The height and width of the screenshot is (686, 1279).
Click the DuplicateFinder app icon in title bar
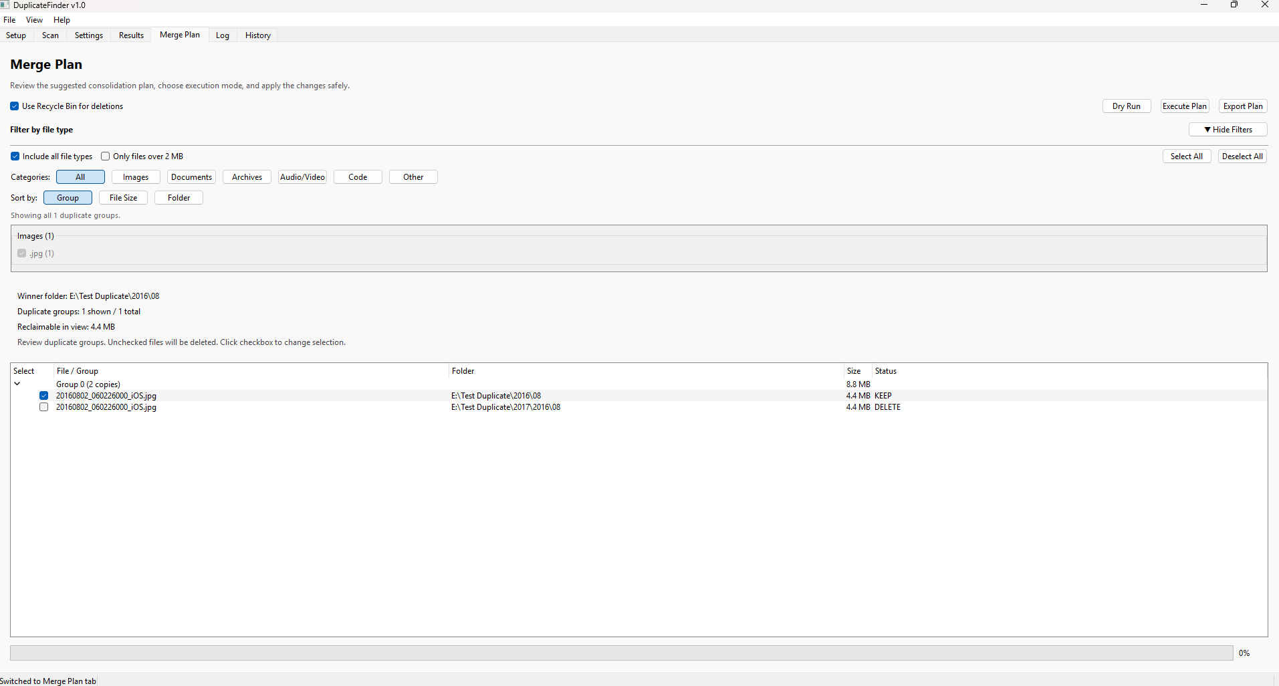click(x=5, y=5)
